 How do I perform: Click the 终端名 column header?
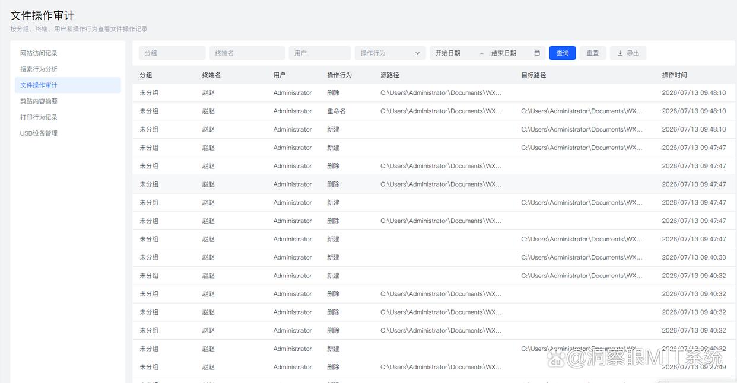(211, 75)
